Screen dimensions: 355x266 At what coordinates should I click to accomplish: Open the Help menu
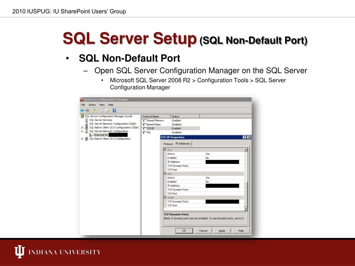pos(111,105)
